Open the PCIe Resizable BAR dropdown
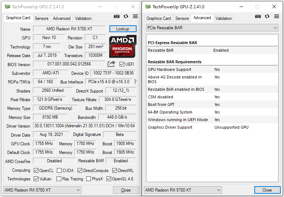Screen dimensions: 284x197 click(x=212, y=28)
